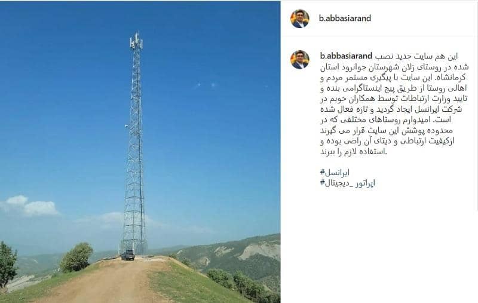Click the caption line mentioning وزارت ارتباطات
Viewport: 478px width, 303px height.
pyautogui.click(x=394, y=99)
